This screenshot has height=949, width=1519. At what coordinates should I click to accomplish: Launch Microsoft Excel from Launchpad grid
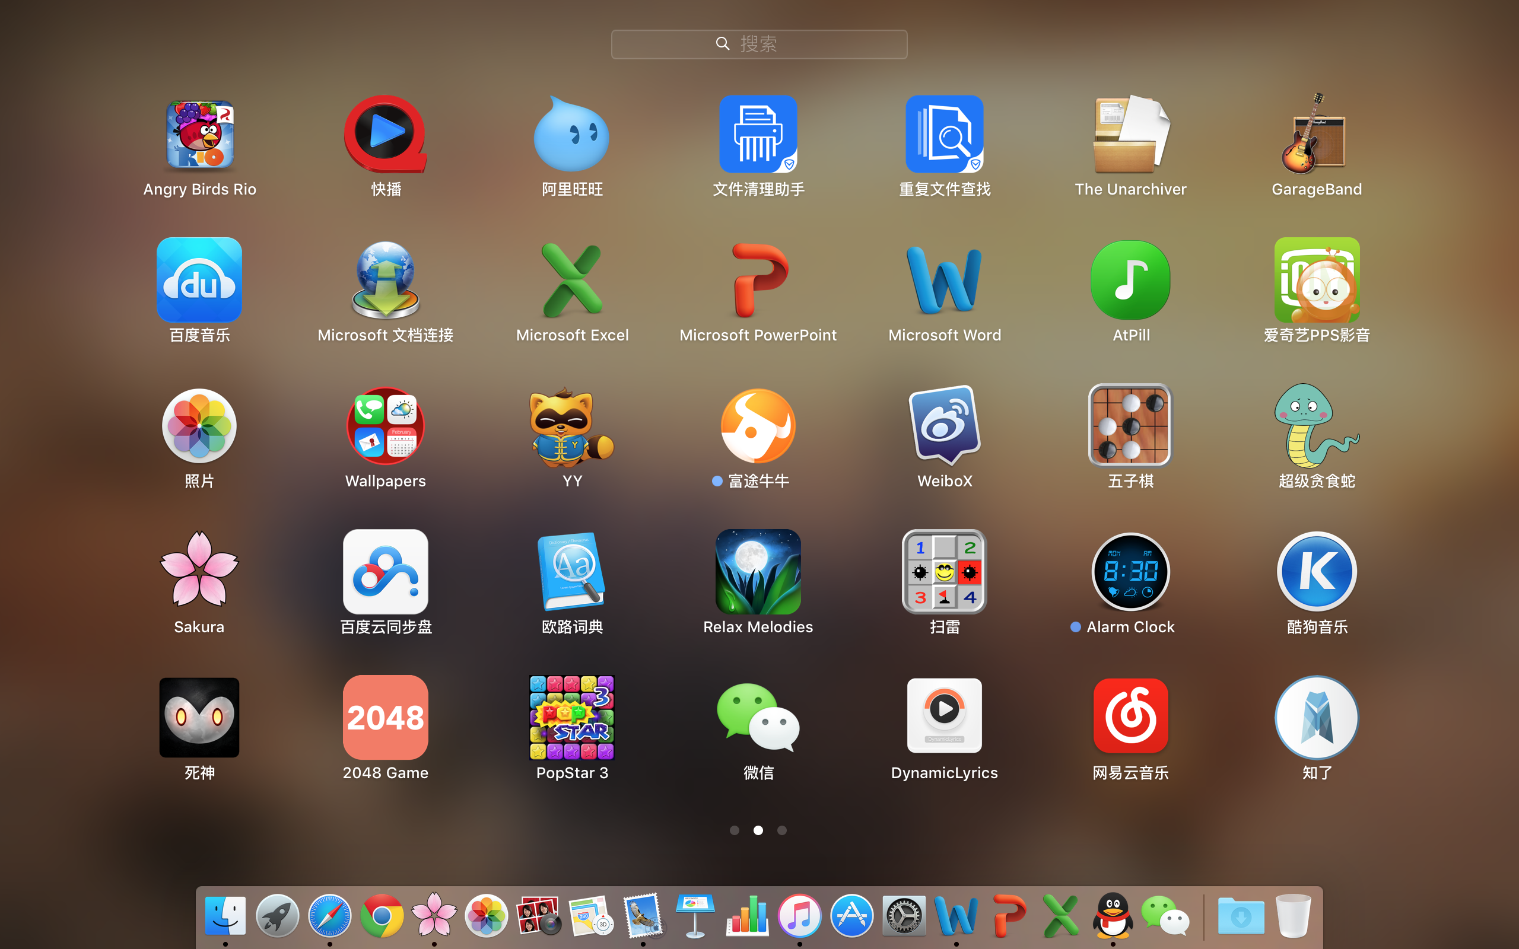click(x=572, y=280)
